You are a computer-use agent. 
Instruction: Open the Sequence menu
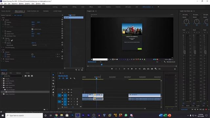pos(14,4)
